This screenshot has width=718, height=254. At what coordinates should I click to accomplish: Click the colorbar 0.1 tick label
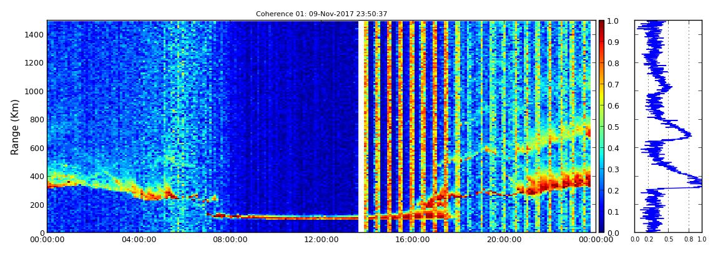point(613,212)
